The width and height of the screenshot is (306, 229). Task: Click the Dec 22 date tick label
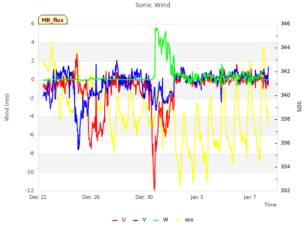click(x=38, y=197)
